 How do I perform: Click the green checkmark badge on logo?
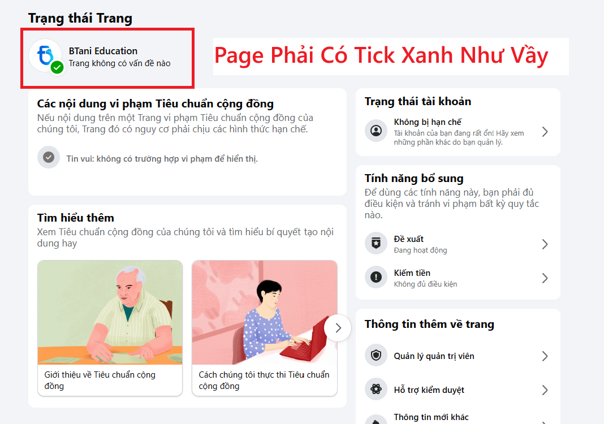pos(57,68)
